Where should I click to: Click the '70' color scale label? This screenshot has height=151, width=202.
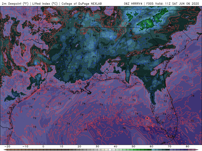point(169,146)
